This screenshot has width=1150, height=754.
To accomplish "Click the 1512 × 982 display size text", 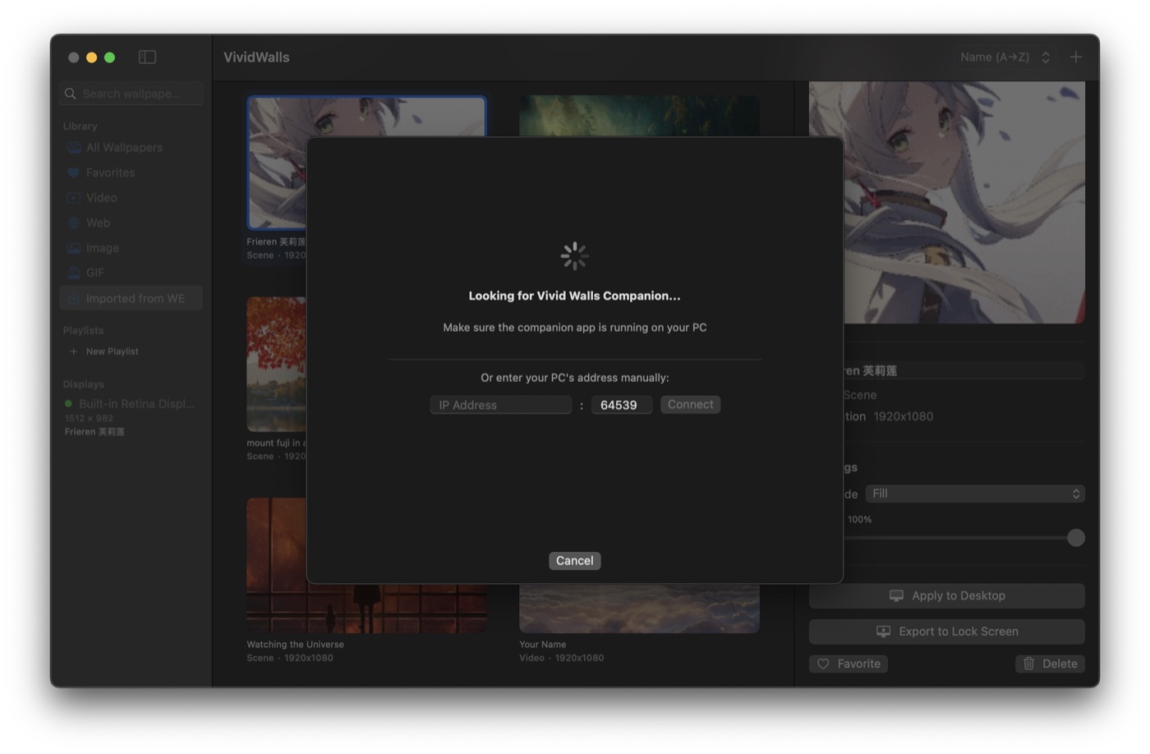I will pos(89,418).
